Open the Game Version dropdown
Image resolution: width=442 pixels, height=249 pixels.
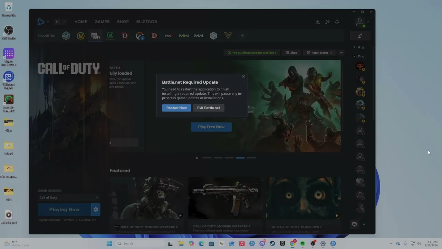point(69,197)
